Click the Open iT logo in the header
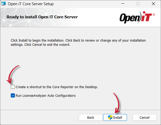Screen dimensions: 161x125 [x=137, y=17]
